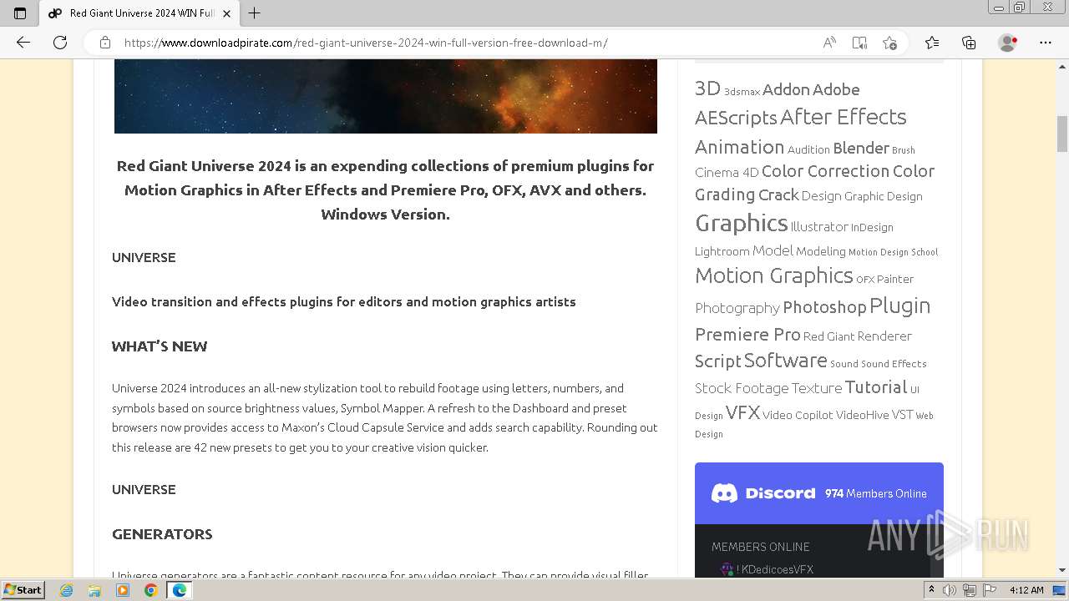Switch to Edge taskbar icon
Image resolution: width=1069 pixels, height=601 pixels.
point(179,590)
